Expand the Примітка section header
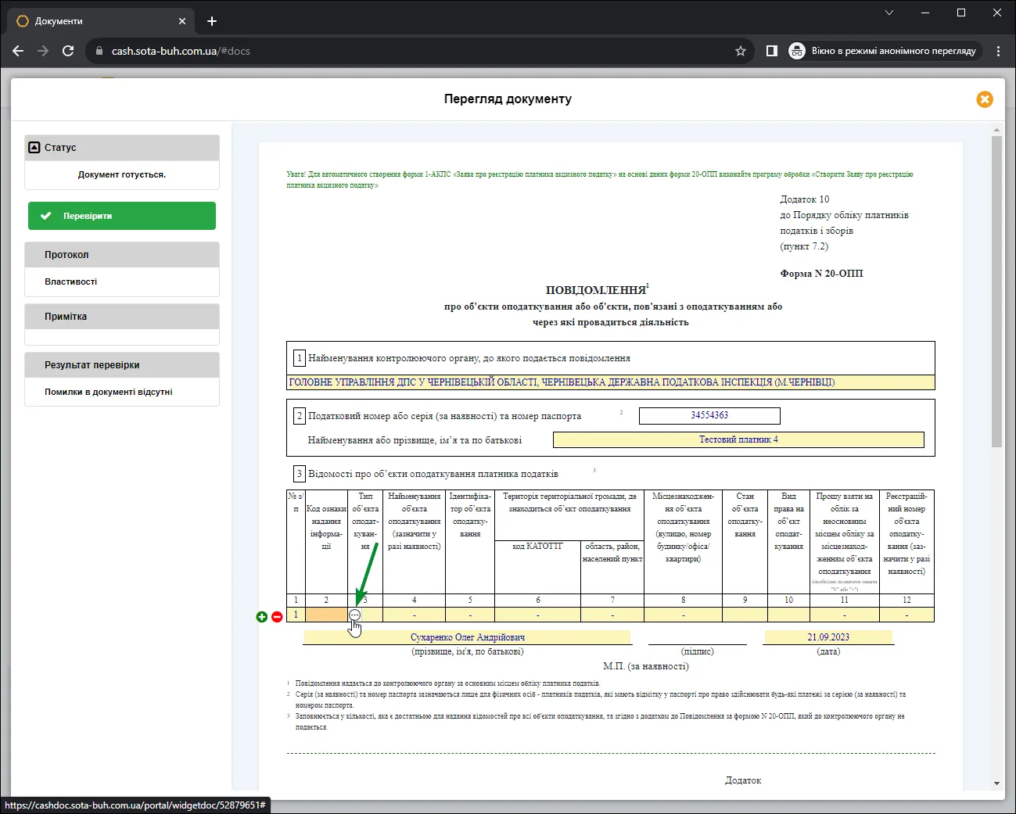 pyautogui.click(x=122, y=317)
